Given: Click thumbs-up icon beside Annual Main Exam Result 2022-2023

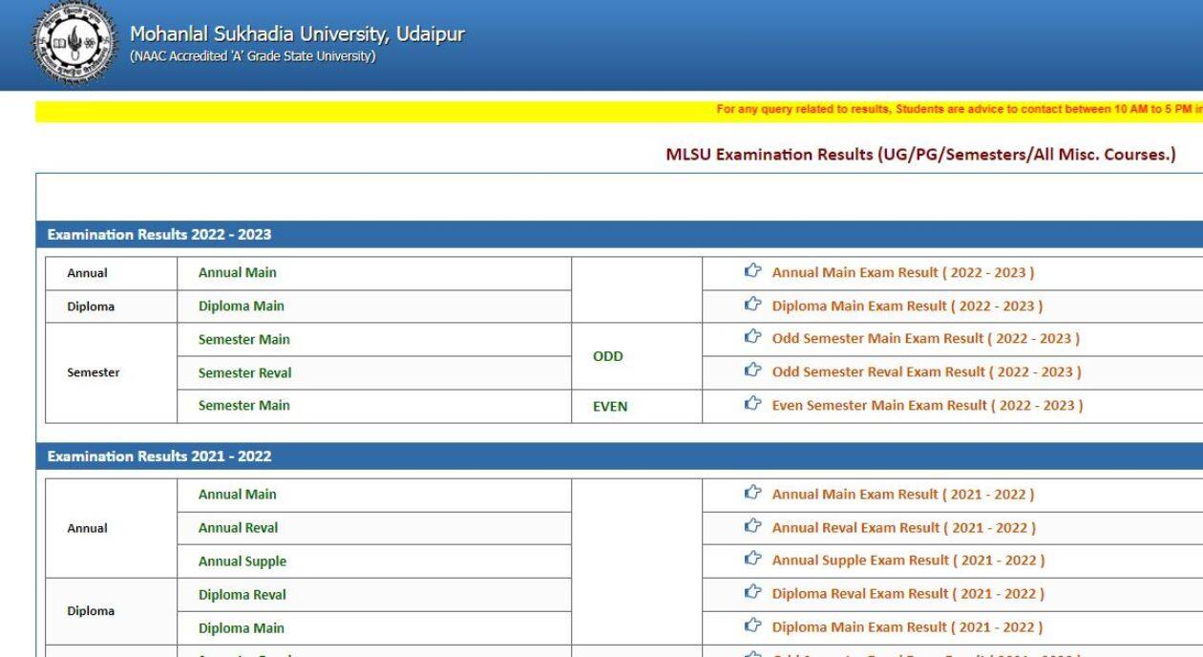Looking at the screenshot, I should [753, 272].
